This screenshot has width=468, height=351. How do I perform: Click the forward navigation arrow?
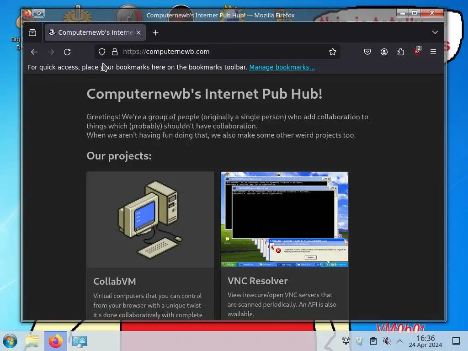coord(51,52)
